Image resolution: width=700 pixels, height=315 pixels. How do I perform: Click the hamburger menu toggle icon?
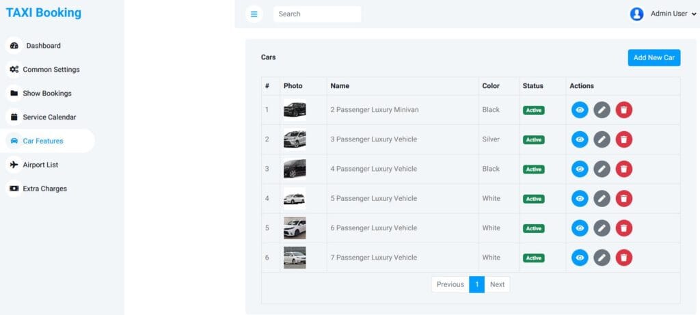pos(254,14)
